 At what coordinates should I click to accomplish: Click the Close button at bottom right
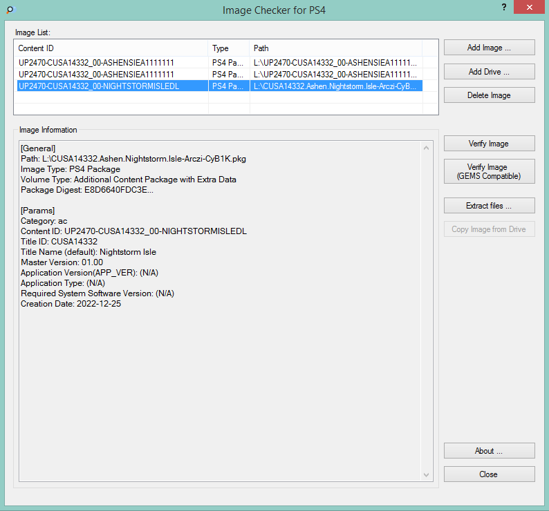tap(489, 474)
